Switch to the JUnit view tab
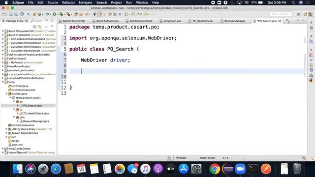Screen dimensions: 315x177 36,21
